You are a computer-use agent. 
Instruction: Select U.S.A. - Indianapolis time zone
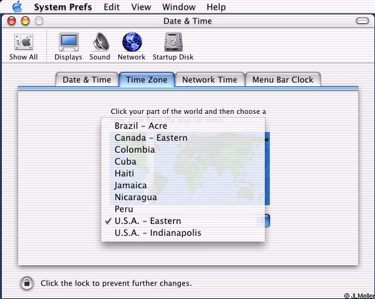click(183, 233)
